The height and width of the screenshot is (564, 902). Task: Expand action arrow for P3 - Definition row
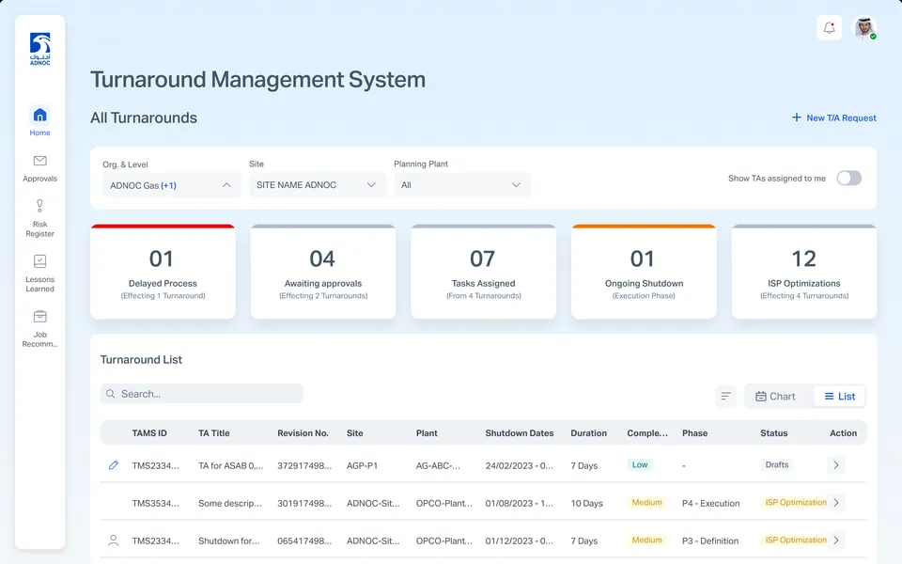tap(836, 540)
